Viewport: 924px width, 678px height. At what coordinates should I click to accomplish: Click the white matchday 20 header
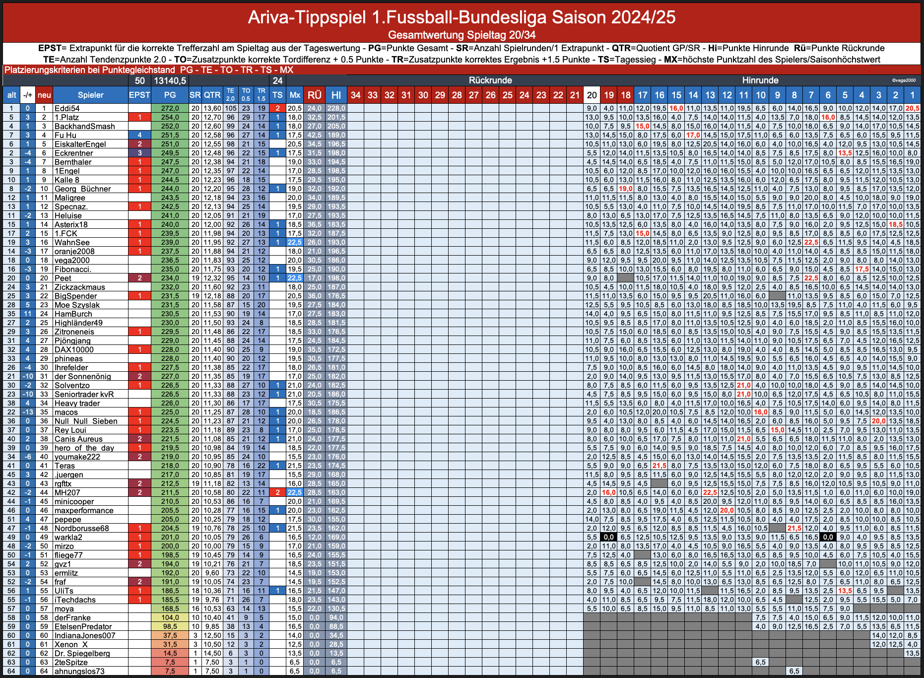pos(592,95)
